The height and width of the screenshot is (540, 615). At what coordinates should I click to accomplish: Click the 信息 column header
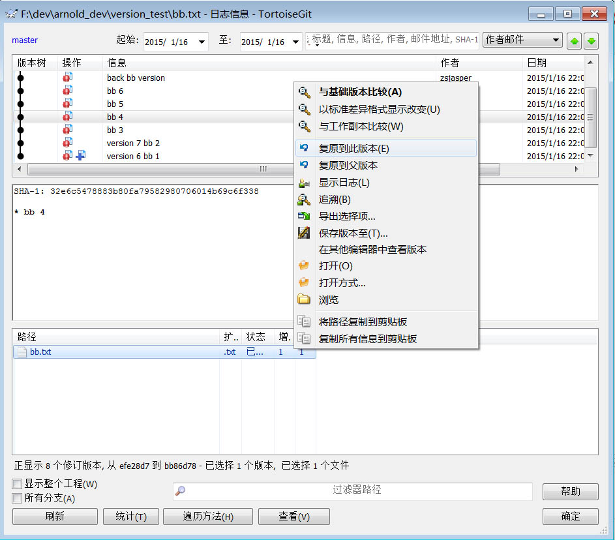[x=269, y=63]
